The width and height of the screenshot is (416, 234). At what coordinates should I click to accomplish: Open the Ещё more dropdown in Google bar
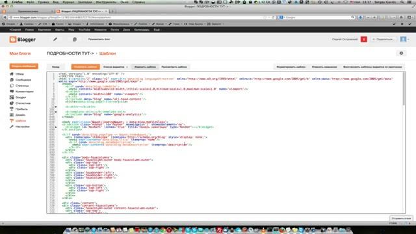tap(157, 30)
